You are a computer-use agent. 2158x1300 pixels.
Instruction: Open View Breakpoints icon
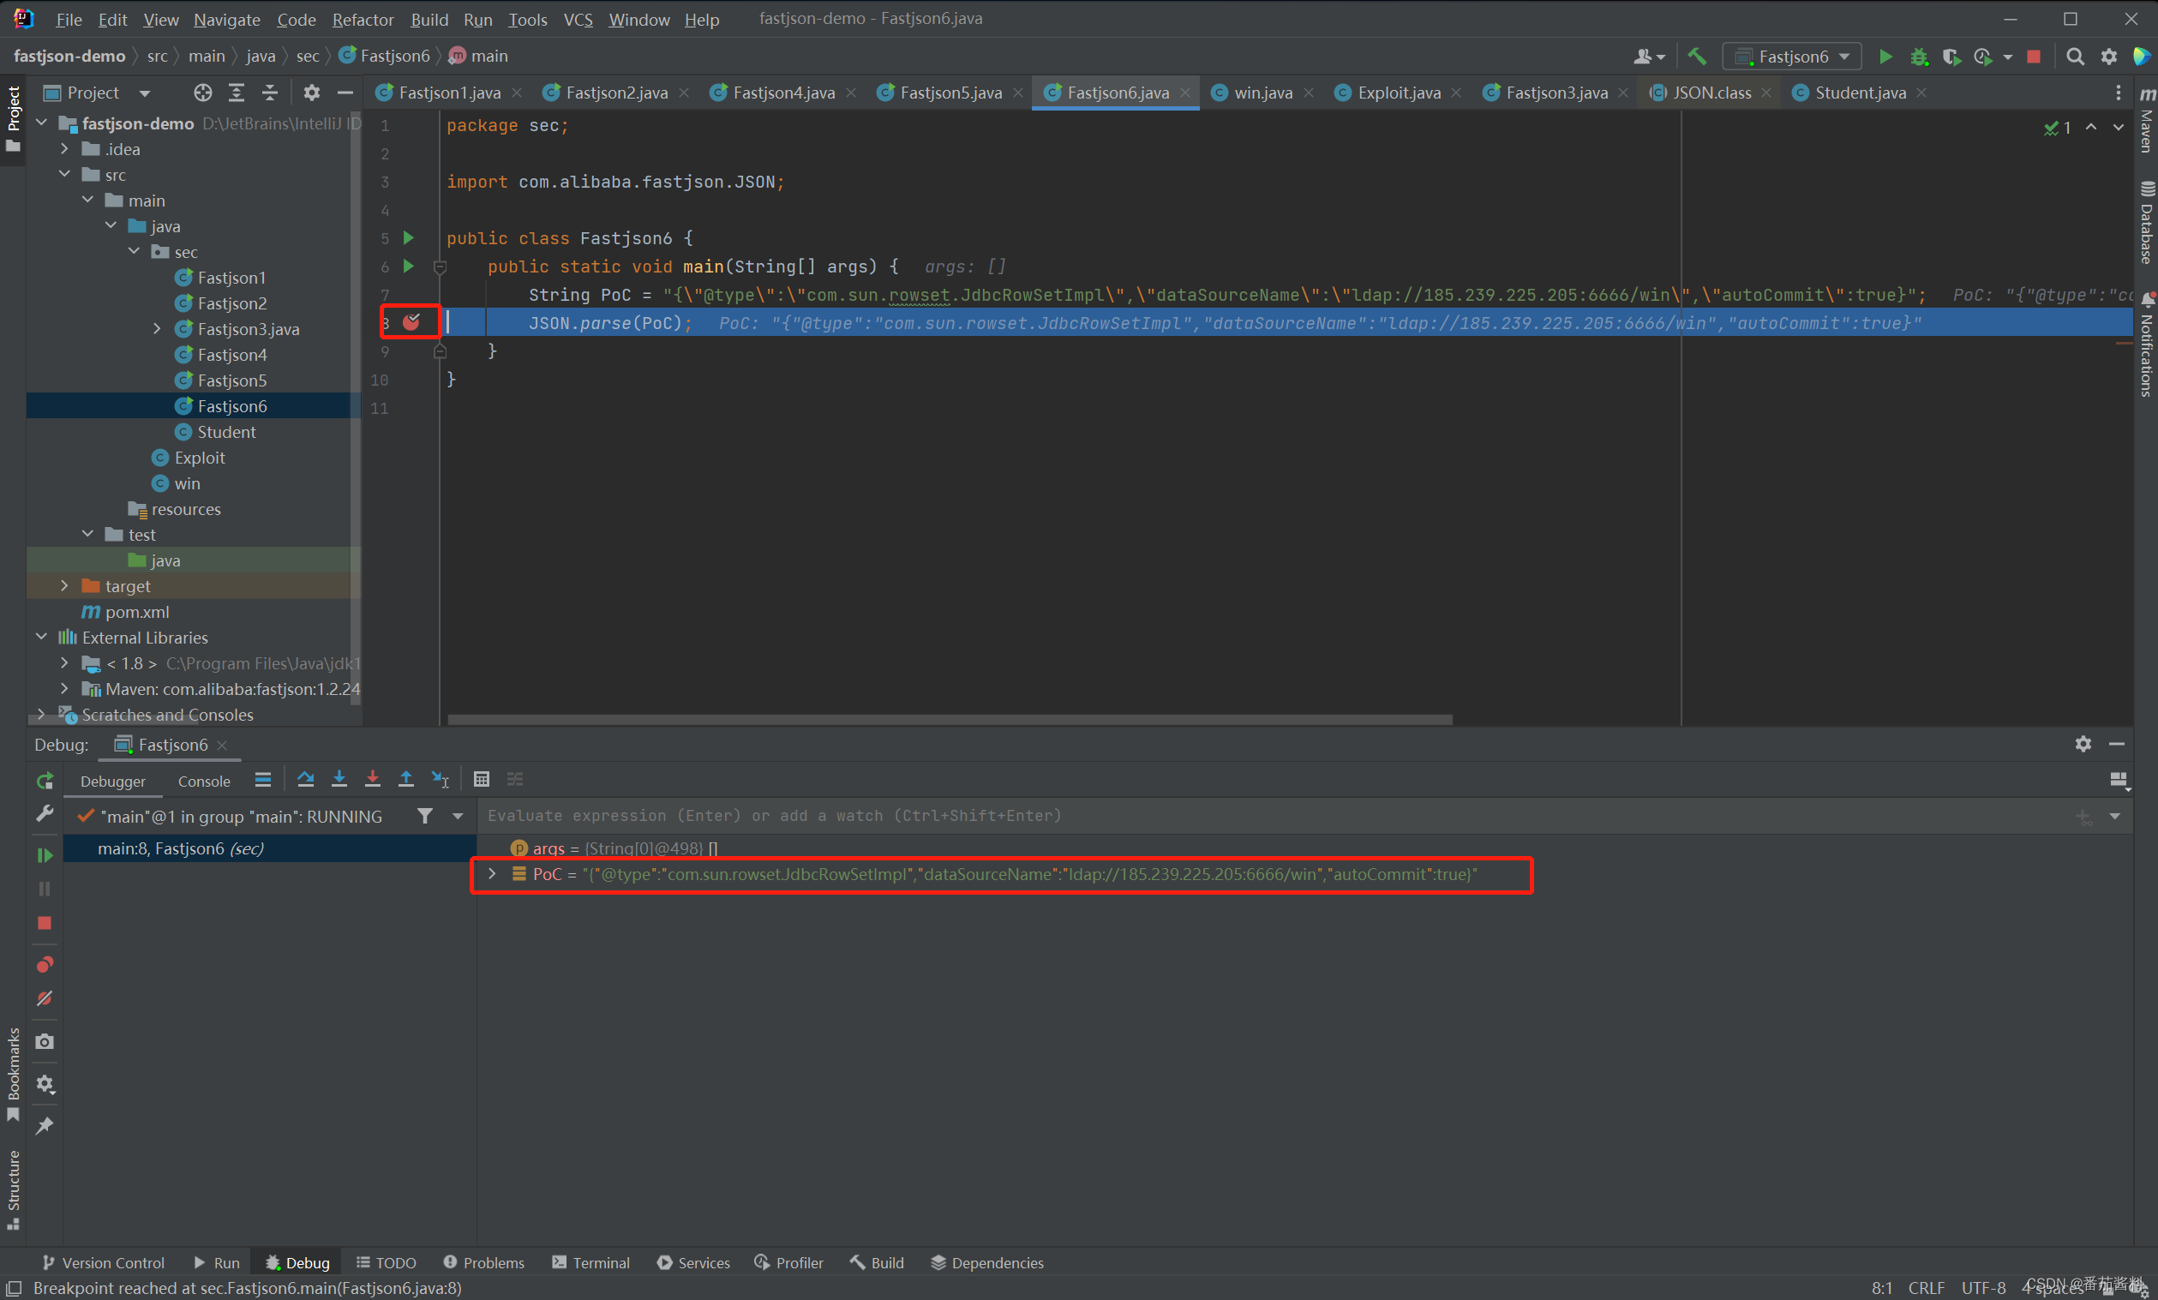[x=45, y=964]
